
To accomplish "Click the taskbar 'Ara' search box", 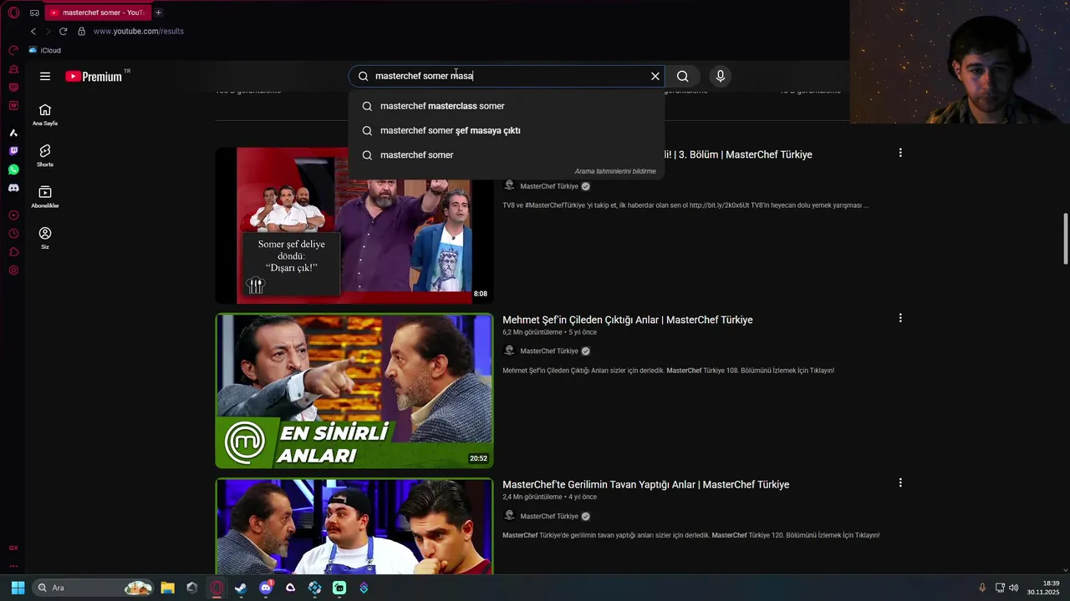I will [94, 588].
